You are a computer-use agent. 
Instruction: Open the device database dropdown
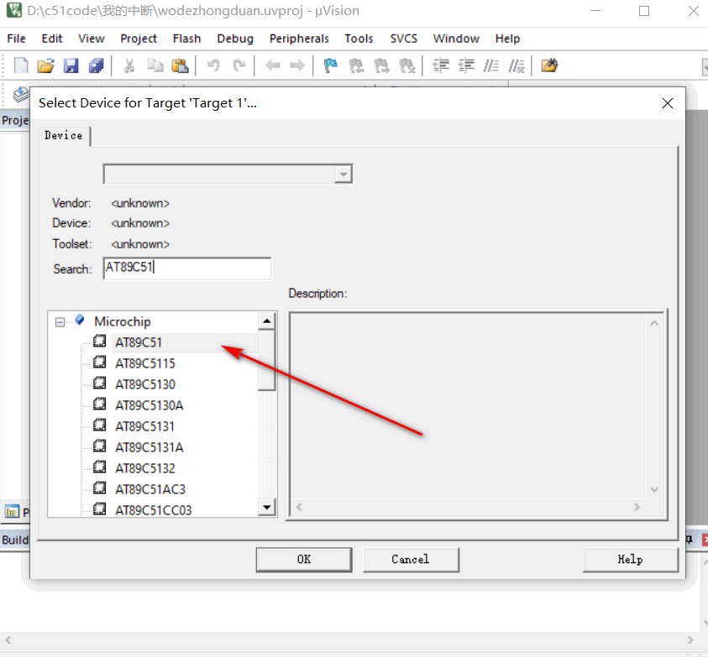[344, 175]
